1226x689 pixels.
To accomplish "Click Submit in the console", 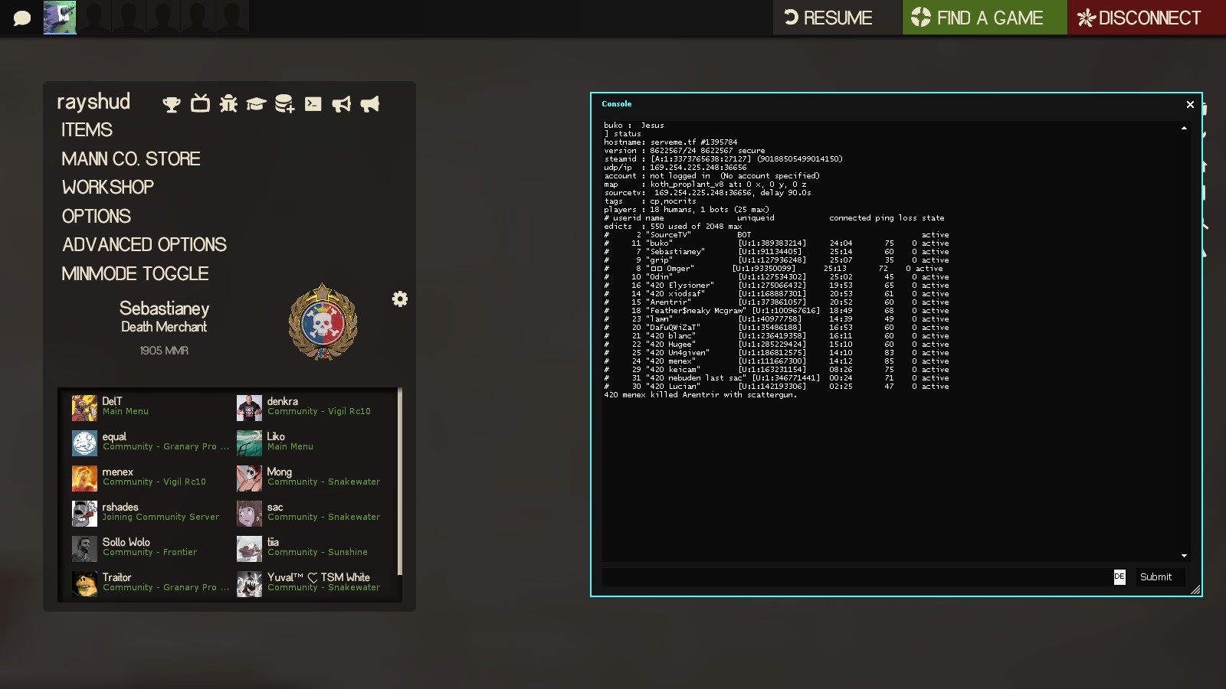I will pos(1156,577).
